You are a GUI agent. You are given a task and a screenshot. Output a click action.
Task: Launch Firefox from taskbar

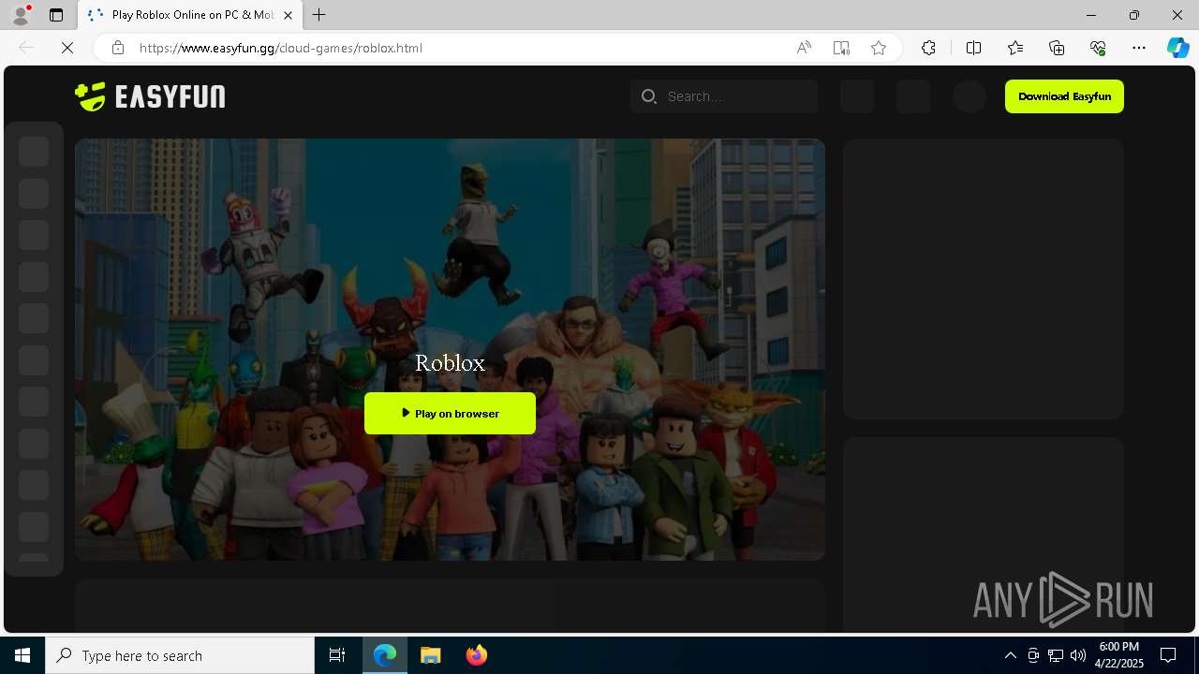(x=477, y=655)
